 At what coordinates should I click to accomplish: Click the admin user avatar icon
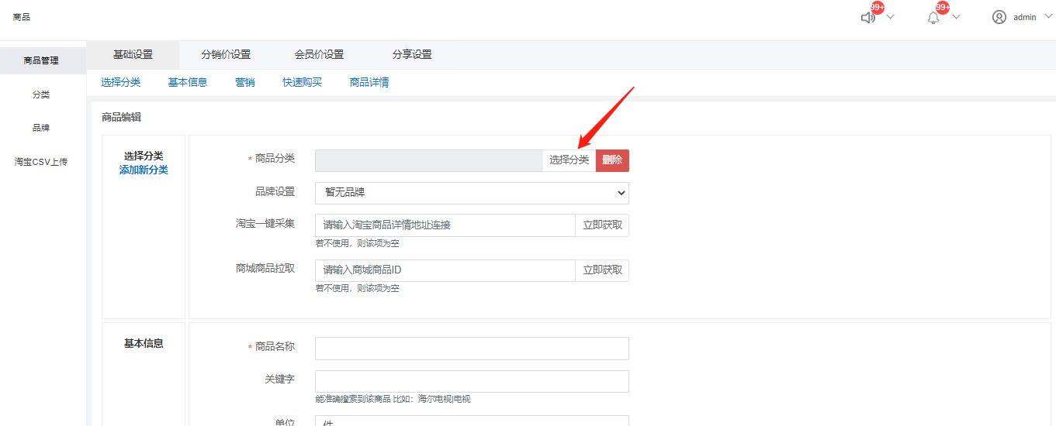[x=999, y=17]
